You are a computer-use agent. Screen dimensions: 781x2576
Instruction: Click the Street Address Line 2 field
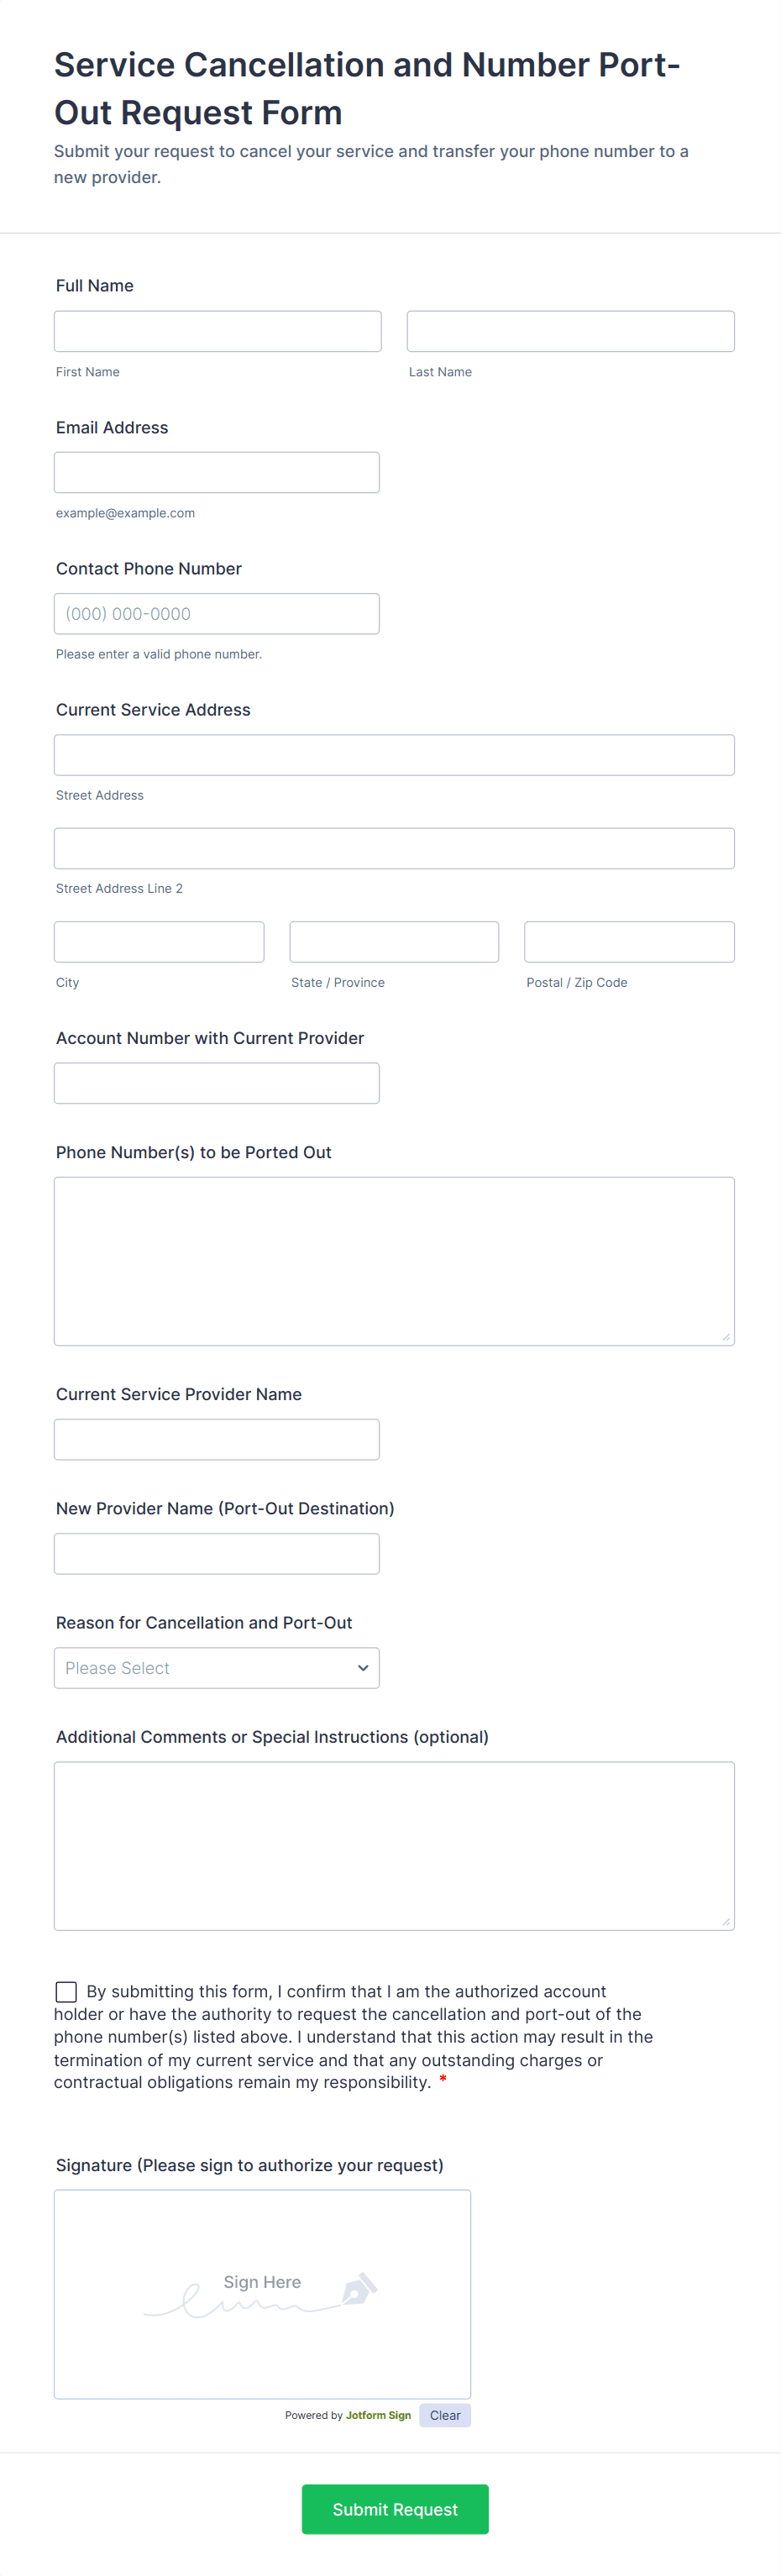point(393,847)
